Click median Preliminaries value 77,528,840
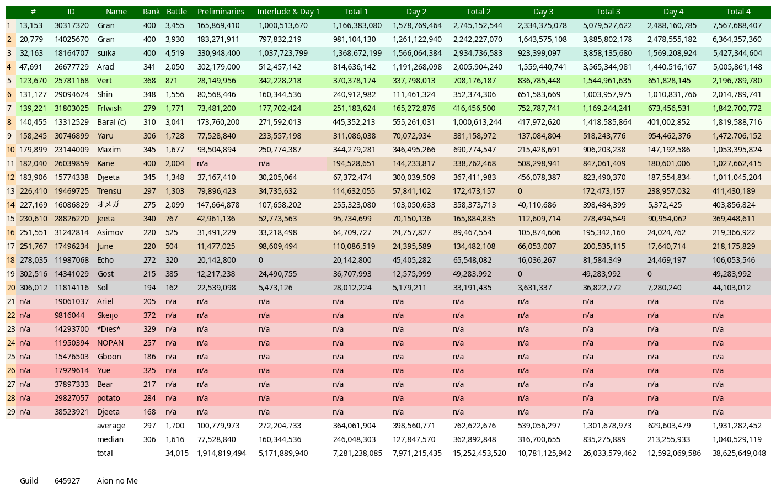 tap(216, 439)
